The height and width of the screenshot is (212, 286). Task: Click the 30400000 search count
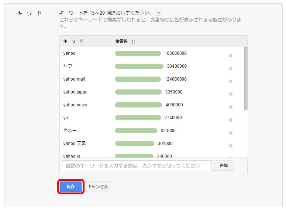[x=177, y=66]
